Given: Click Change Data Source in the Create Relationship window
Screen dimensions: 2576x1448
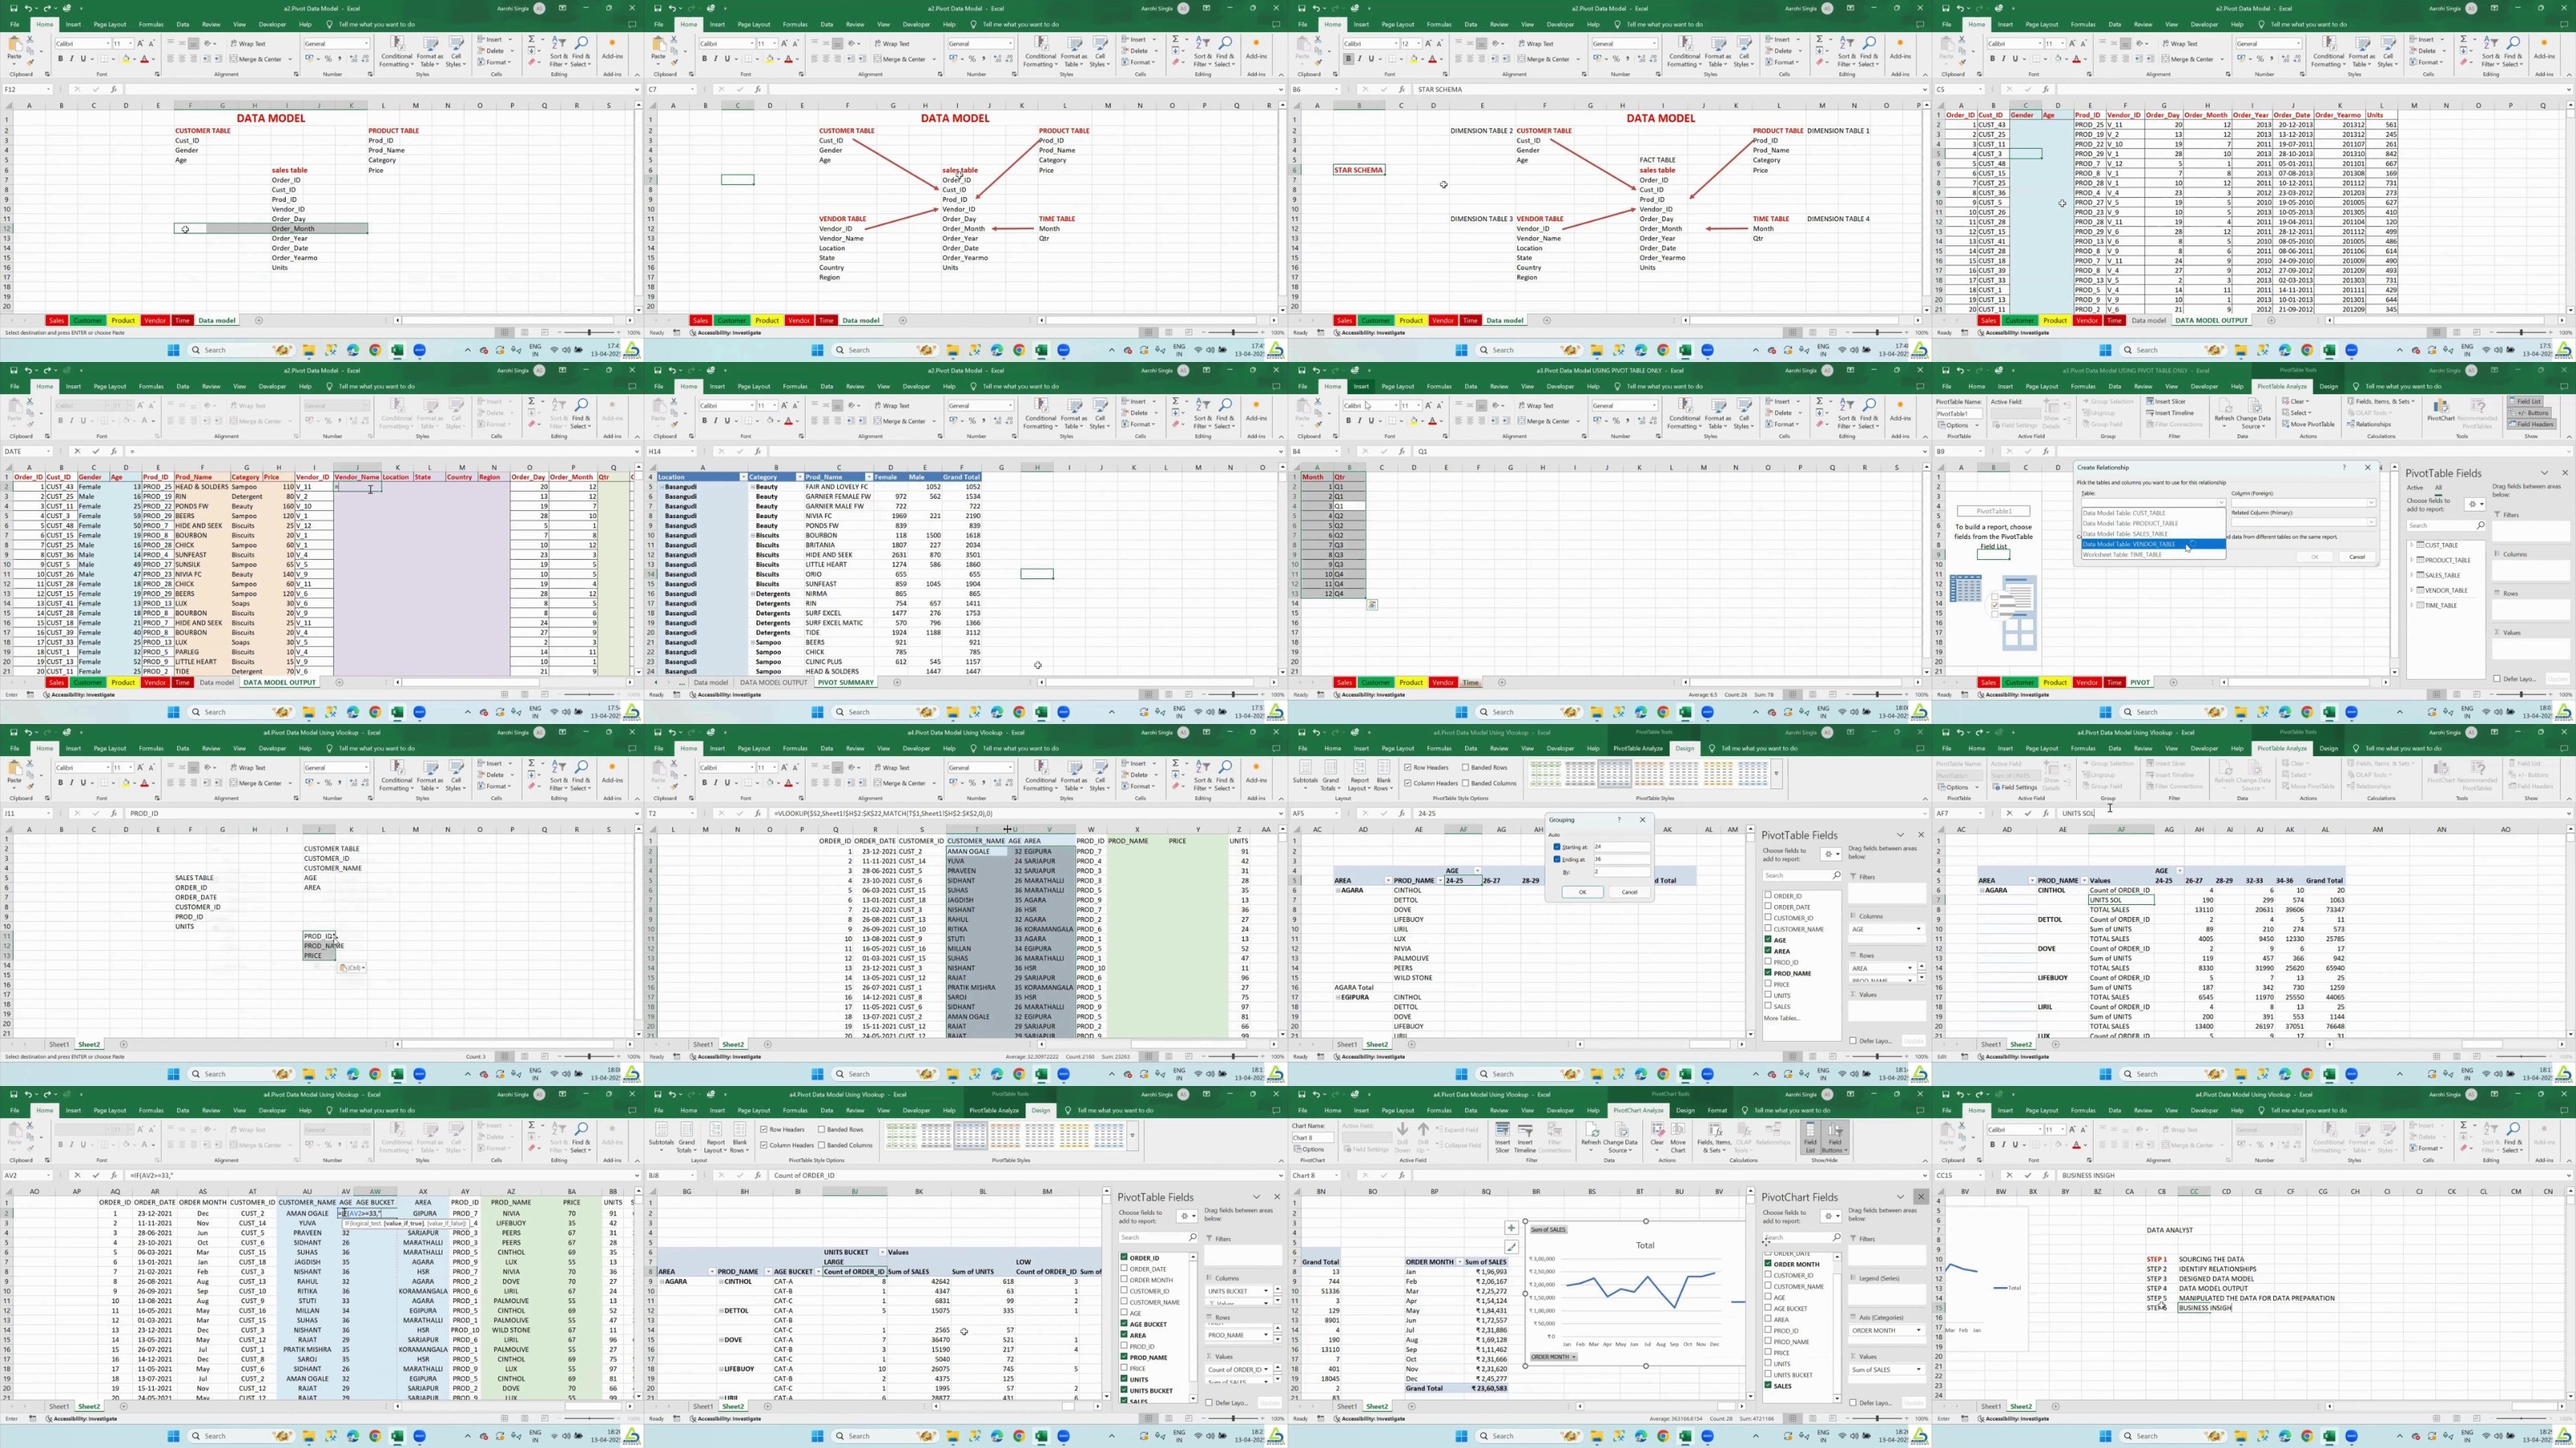Looking at the screenshot, I should (x=2254, y=413).
